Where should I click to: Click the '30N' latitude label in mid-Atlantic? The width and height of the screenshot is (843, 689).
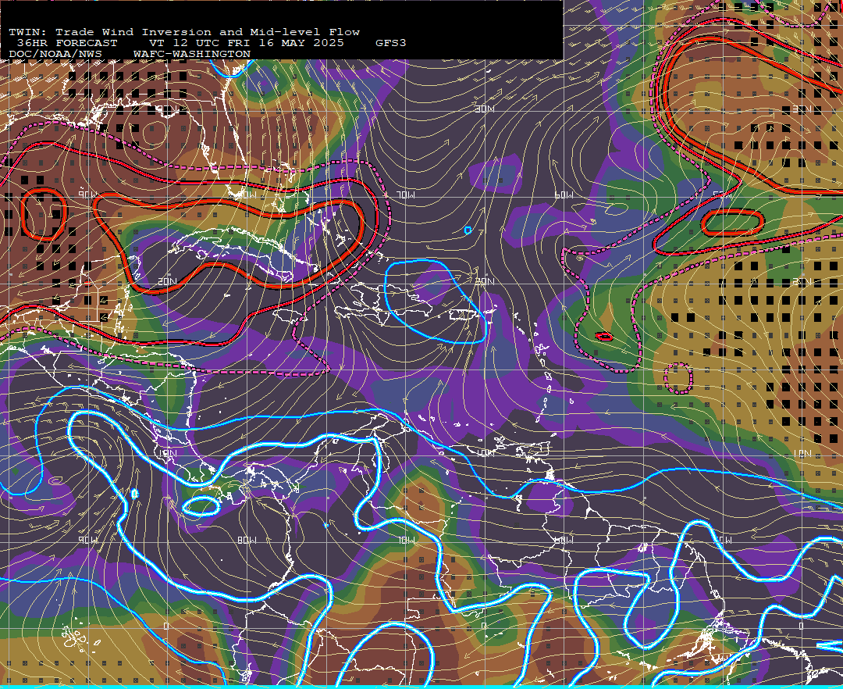click(x=485, y=109)
